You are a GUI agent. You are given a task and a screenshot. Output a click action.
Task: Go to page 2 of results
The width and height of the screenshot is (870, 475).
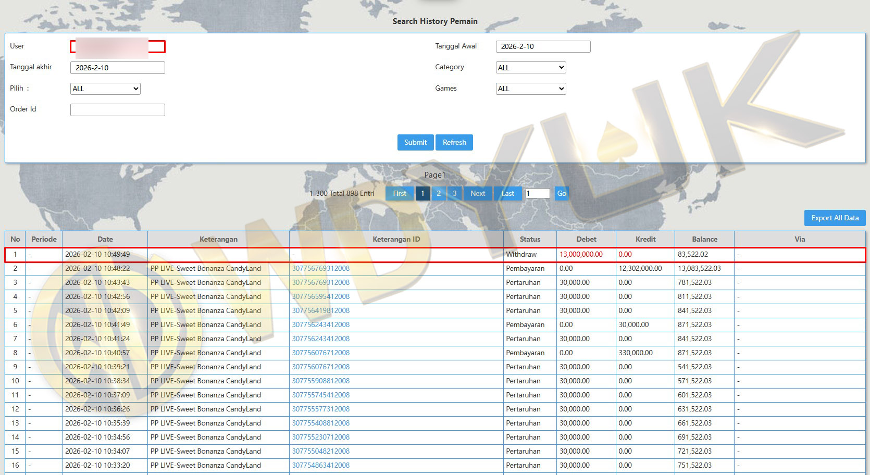click(439, 193)
